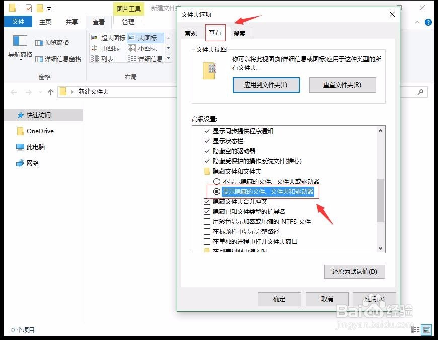Check launch folder windows in separate process
The height and width of the screenshot is (340, 438).
207,242
